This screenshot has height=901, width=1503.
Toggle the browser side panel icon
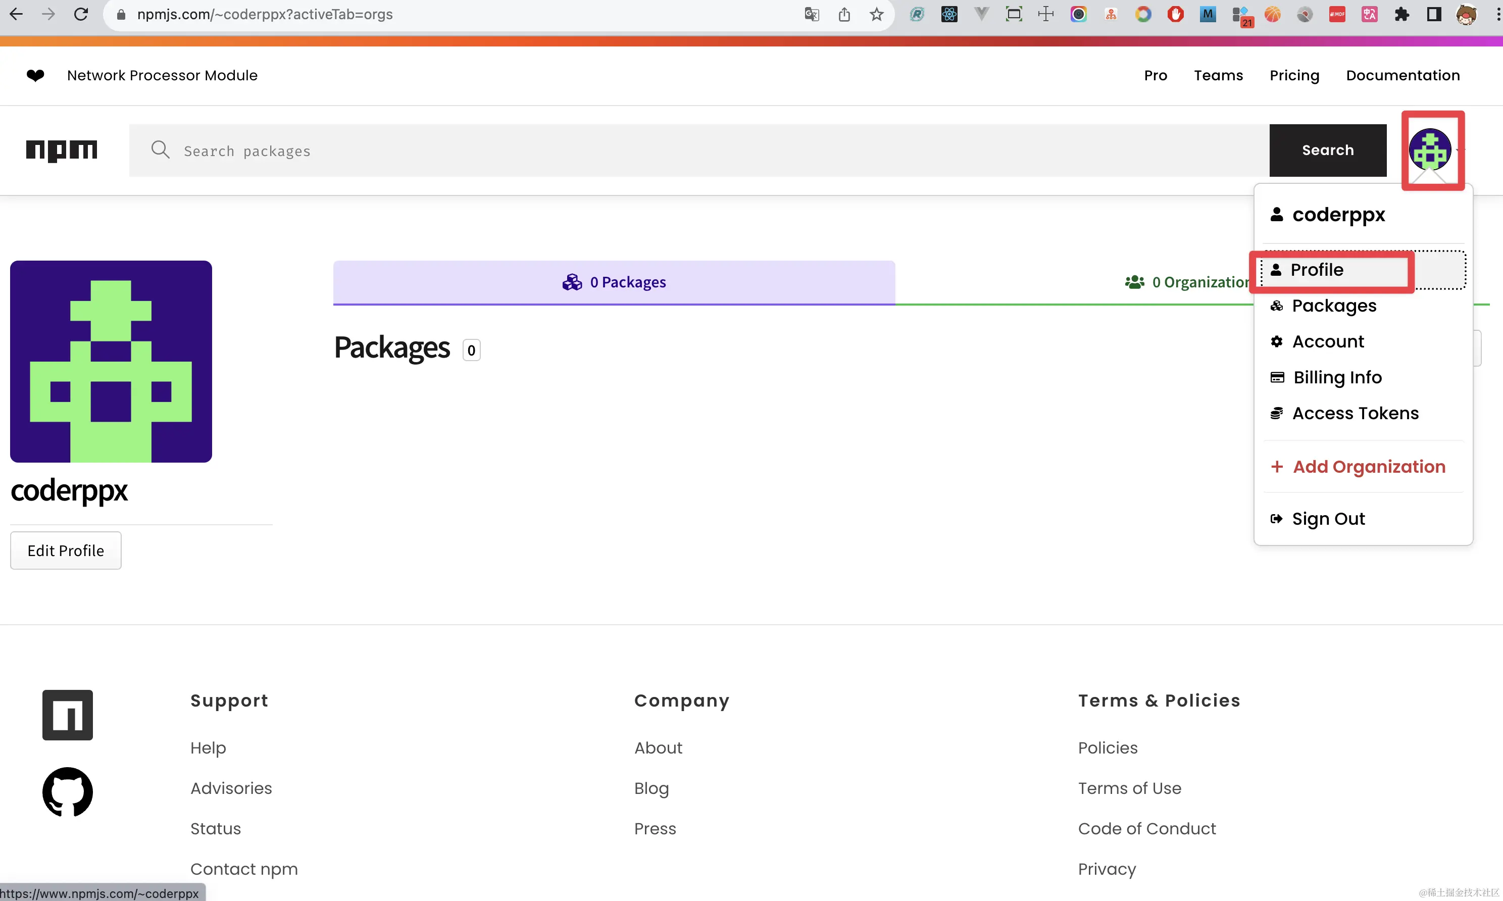coord(1434,14)
